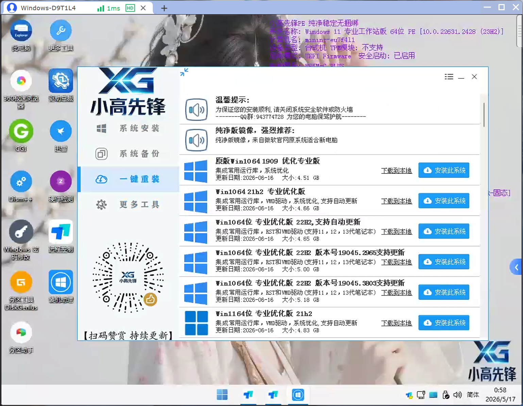This screenshot has width=523, height=406.
Task: Click the collapse arrows icon in XG window
Action: pyautogui.click(x=184, y=72)
